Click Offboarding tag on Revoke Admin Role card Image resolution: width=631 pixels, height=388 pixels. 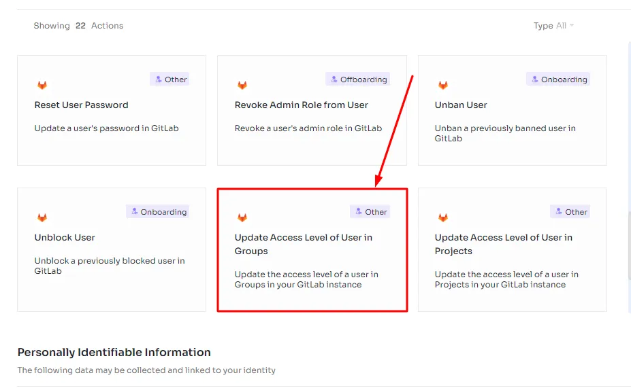click(358, 79)
